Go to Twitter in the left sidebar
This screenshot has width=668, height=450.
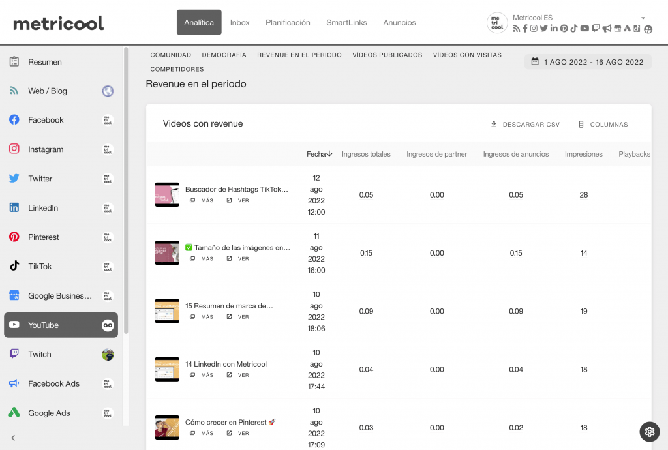61,179
